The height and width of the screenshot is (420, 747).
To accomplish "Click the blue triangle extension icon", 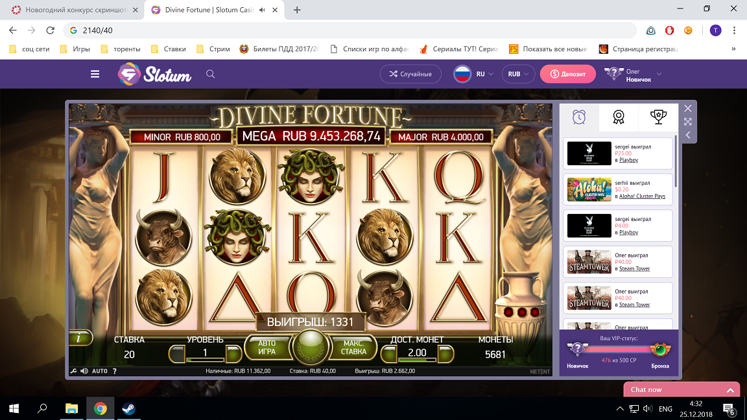I will click(651, 30).
